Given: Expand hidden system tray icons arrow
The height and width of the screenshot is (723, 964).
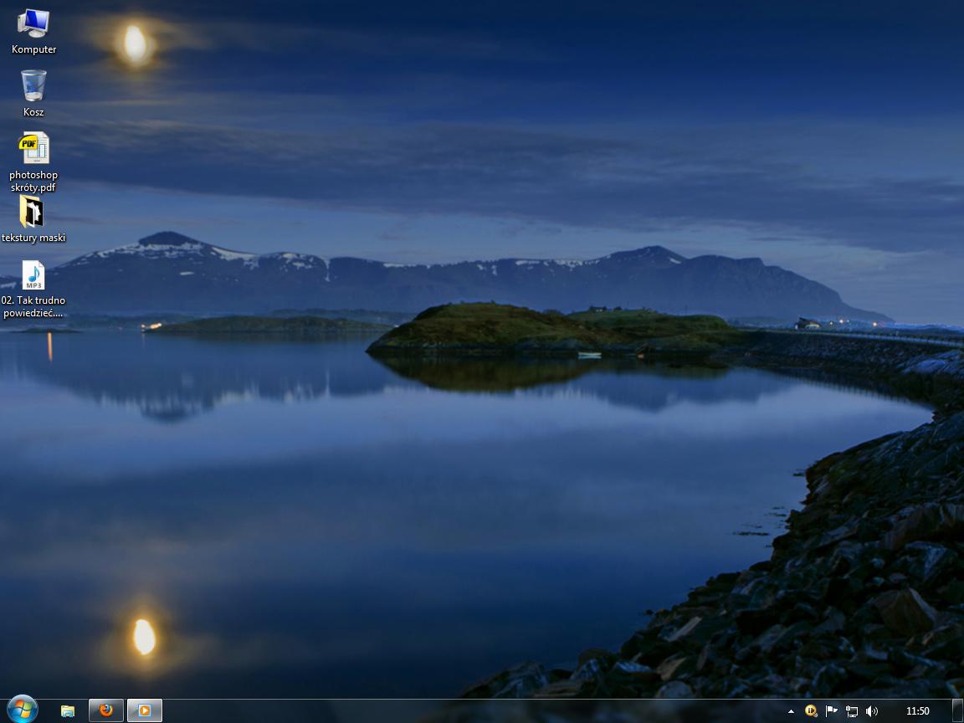Looking at the screenshot, I should click(791, 711).
